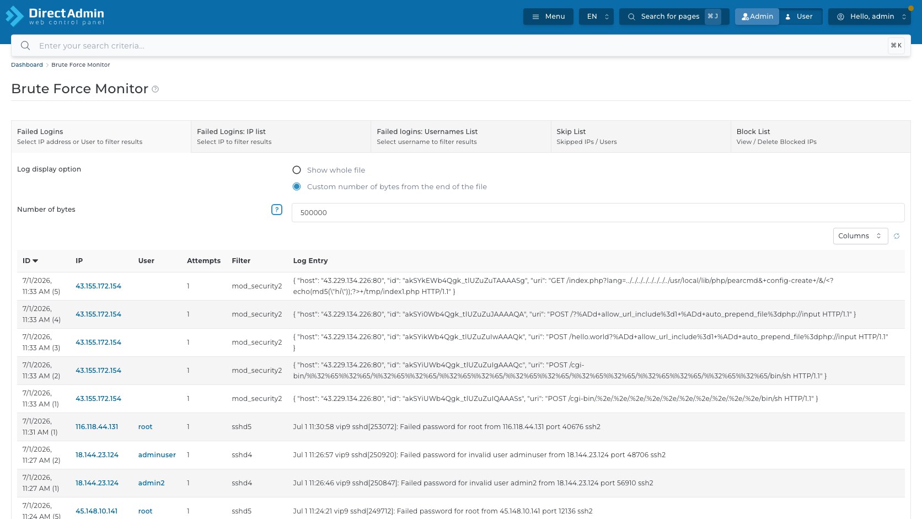The height and width of the screenshot is (519, 922).
Task: Expand the Hello, admin account menu
Action: (869, 17)
